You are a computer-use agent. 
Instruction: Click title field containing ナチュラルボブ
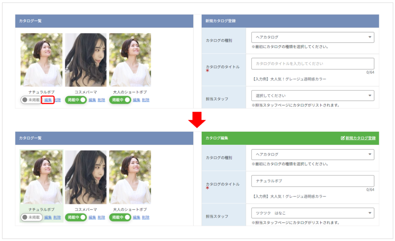coord(312,181)
